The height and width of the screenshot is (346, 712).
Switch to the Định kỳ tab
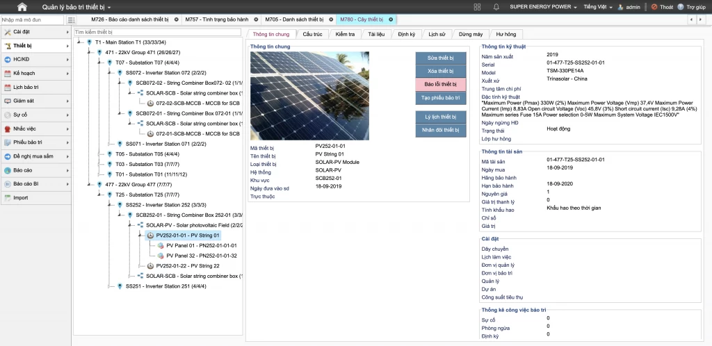pos(406,35)
